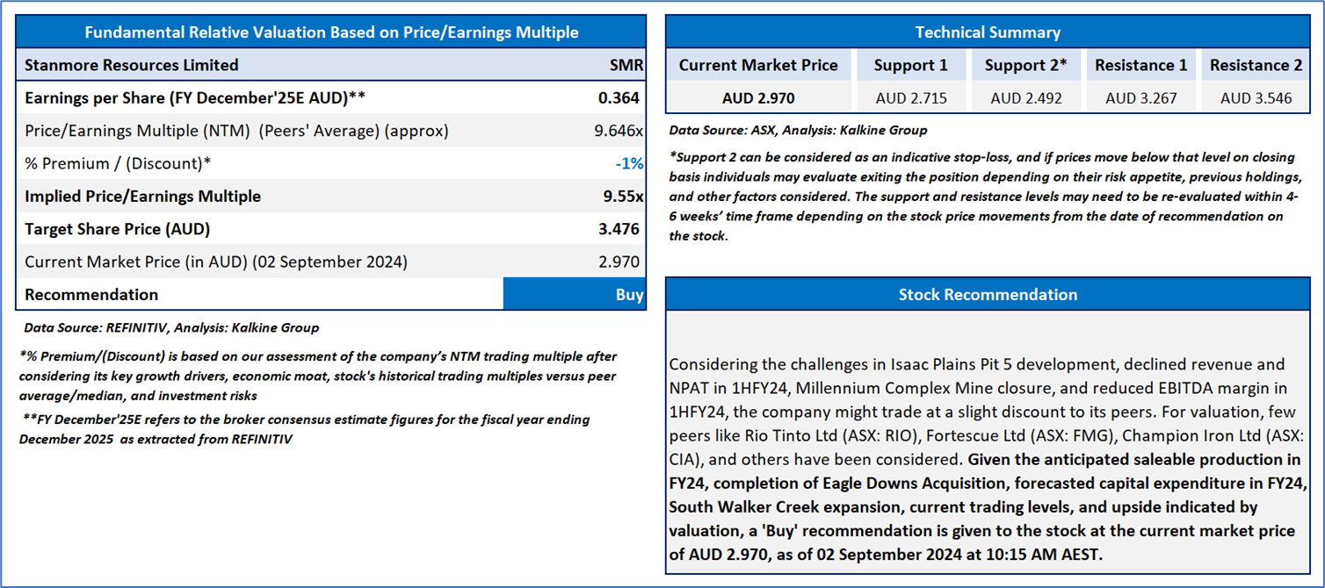1325x588 pixels.
Task: Select the Stock Recommendation header bar
Action: [988, 294]
